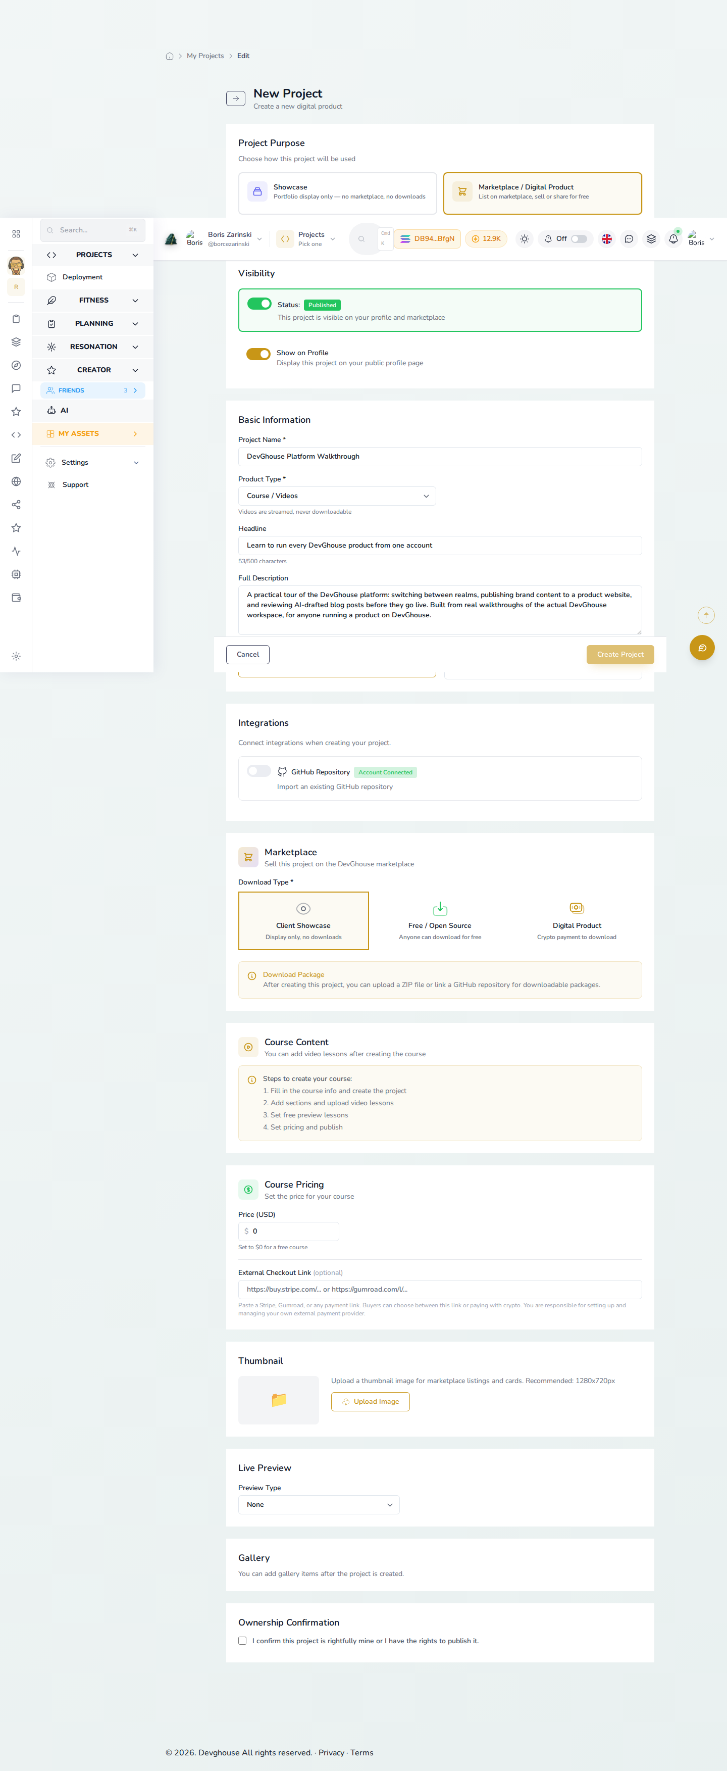This screenshot has width=727, height=1771.
Task: Click the stacked layers icon in the top bar
Action: tap(651, 238)
